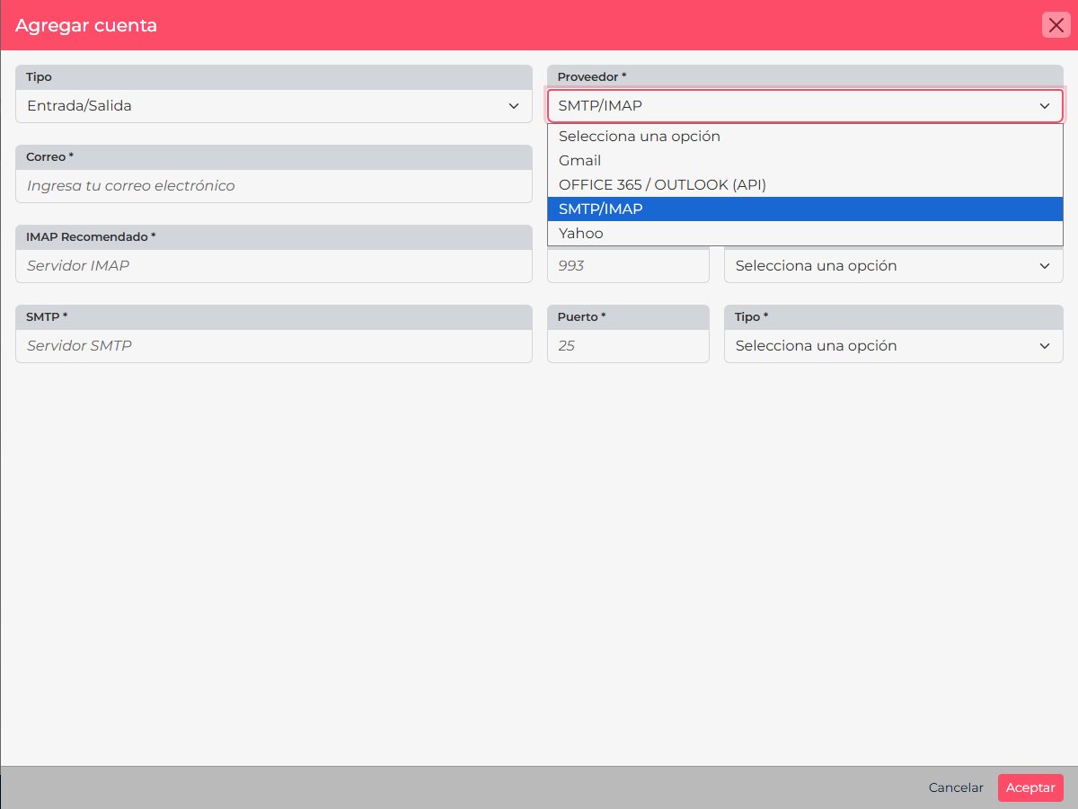Select Yahoo from the provider list

805,233
